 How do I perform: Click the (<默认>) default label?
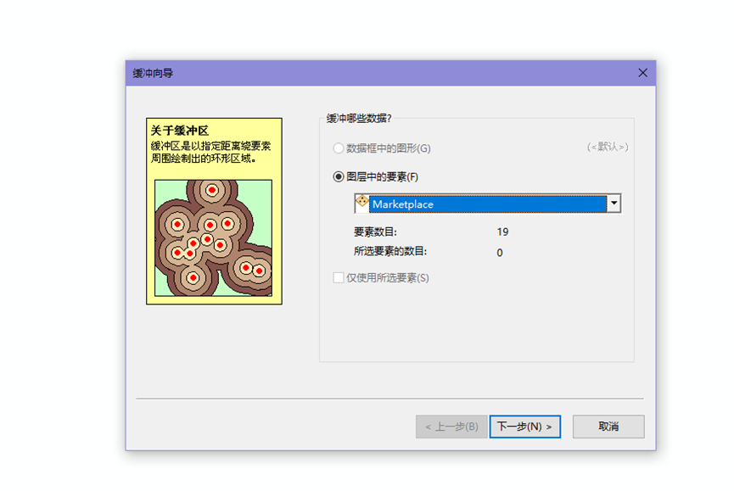tap(608, 147)
